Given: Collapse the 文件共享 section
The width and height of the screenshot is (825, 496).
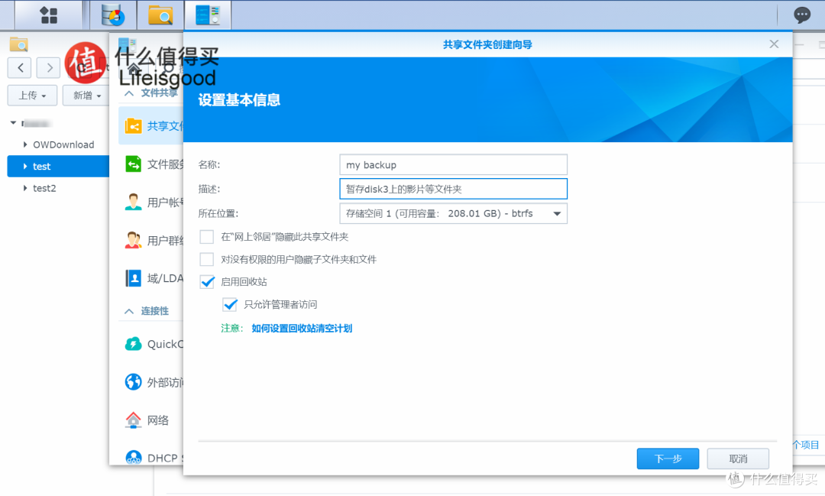Looking at the screenshot, I should [x=129, y=93].
